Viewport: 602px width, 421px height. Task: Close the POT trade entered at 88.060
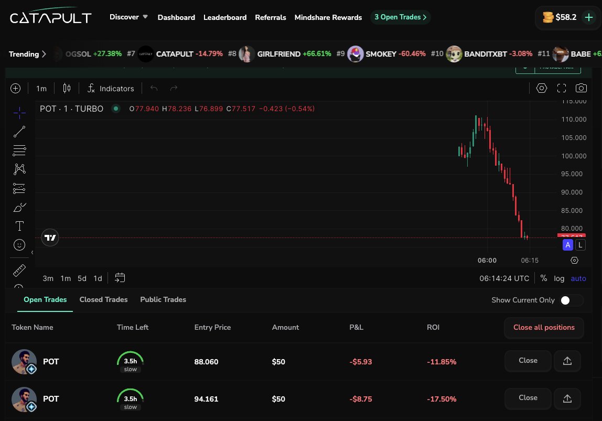pyautogui.click(x=528, y=361)
